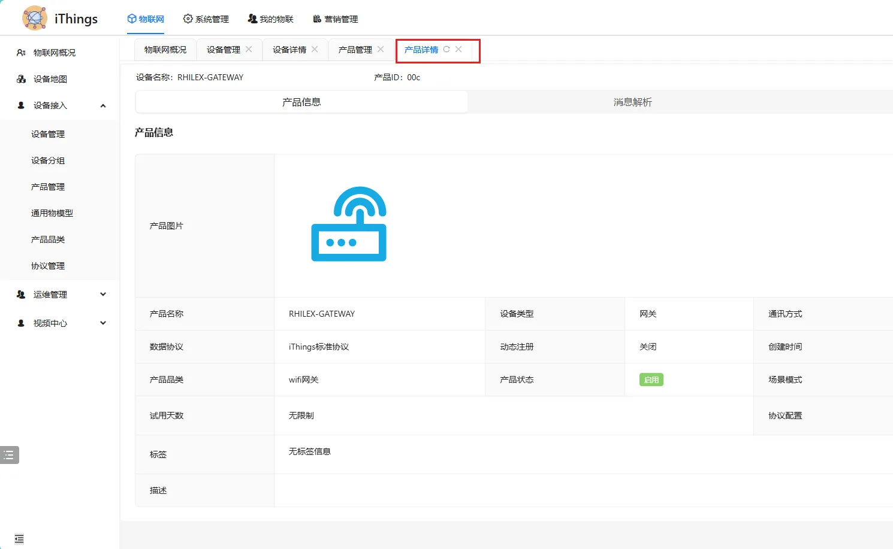Close the 产品管理 tab
Viewport: 893px width, 549px height.
click(381, 50)
